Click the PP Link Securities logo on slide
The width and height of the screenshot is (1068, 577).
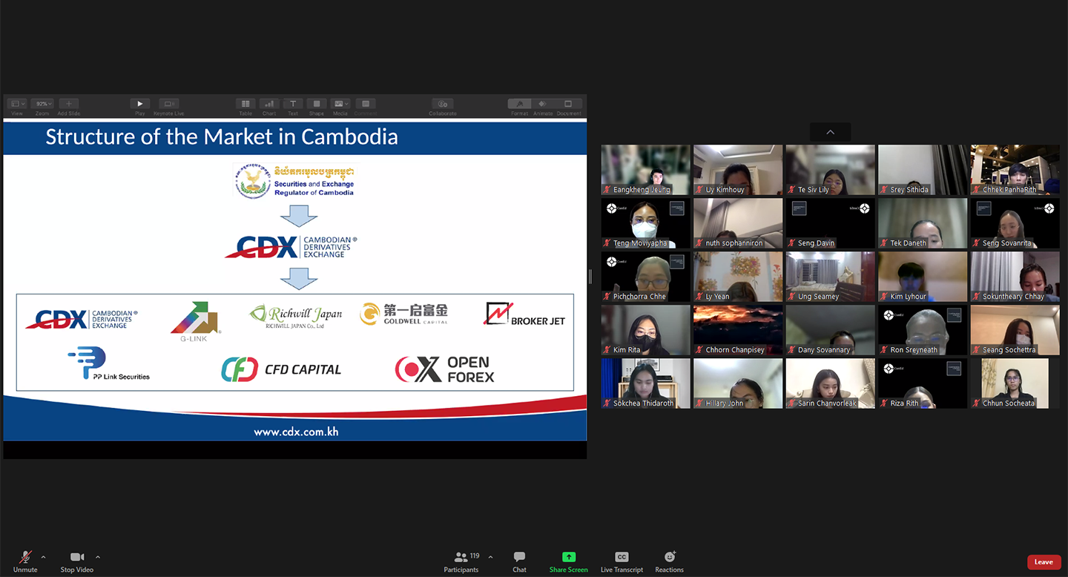pos(109,363)
